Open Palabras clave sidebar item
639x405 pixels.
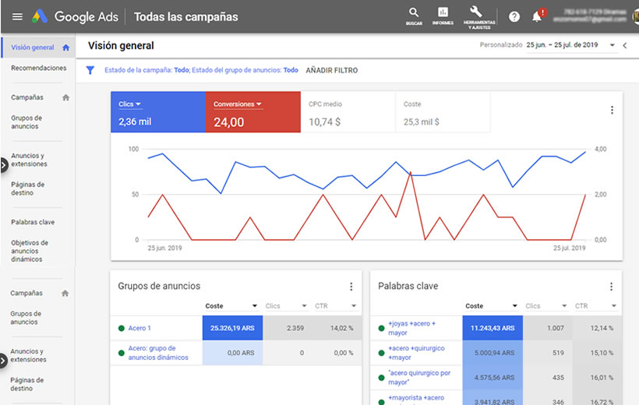pos(33,222)
